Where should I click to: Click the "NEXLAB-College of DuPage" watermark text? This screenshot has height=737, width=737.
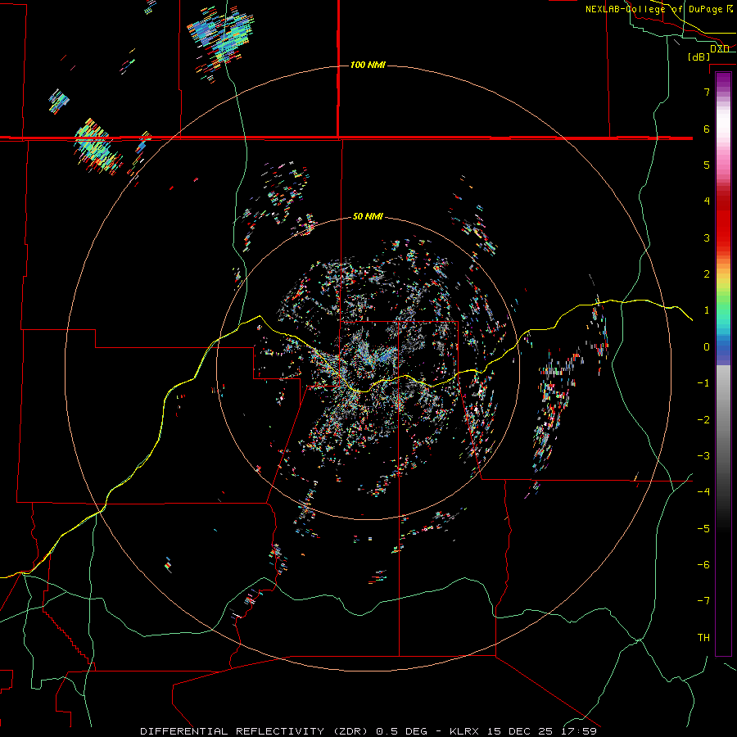[x=654, y=9]
